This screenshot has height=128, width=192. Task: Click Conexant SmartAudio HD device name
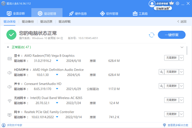pyautogui.click(x=43, y=84)
